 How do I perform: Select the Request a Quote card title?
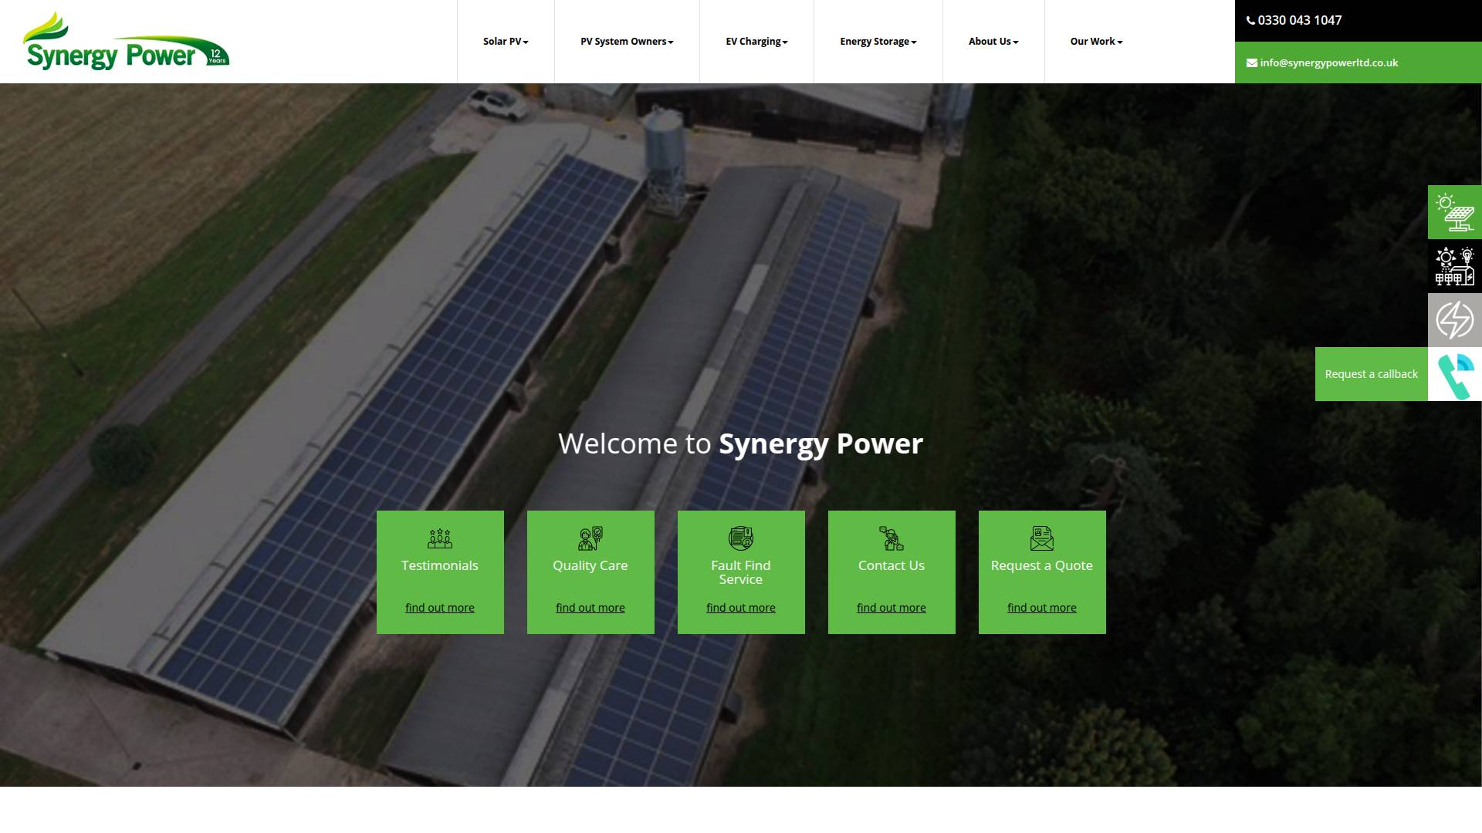(x=1042, y=565)
